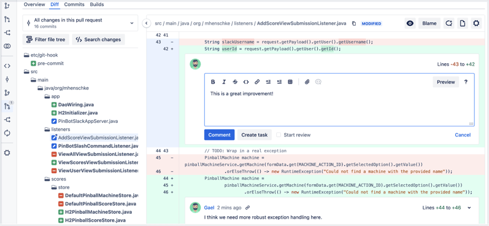Image resolution: width=489 pixels, height=226 pixels.
Task: Open the All changes commits dropdown
Action: 80,23
